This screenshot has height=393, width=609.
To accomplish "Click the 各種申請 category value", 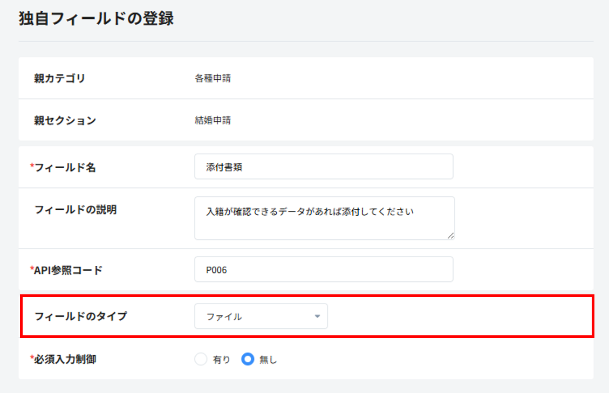I will click(213, 78).
